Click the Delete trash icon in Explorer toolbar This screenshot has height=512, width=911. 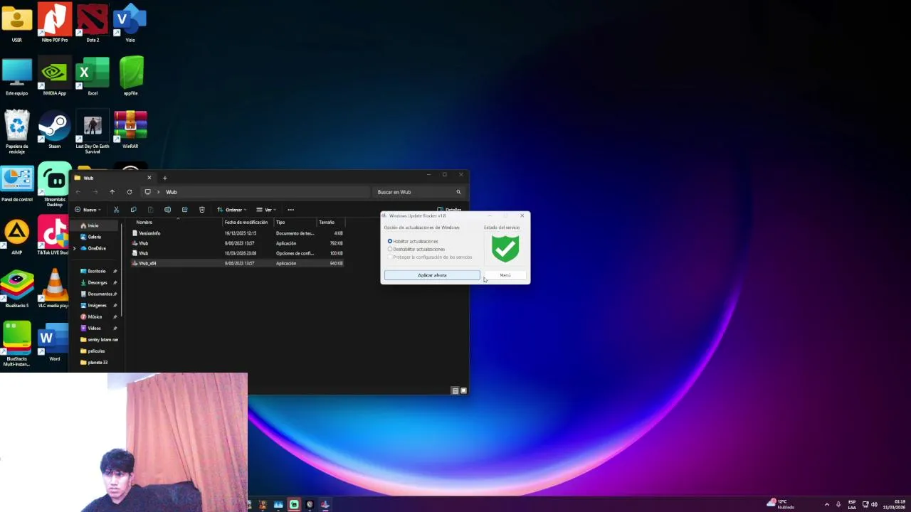pyautogui.click(x=201, y=210)
